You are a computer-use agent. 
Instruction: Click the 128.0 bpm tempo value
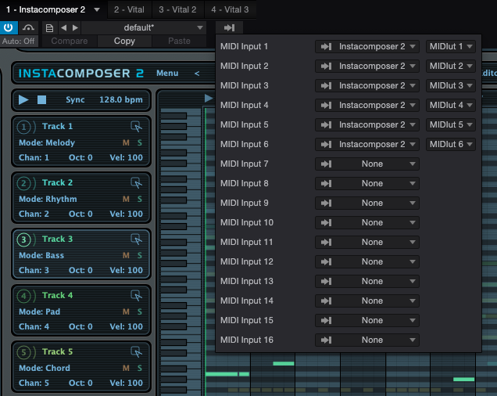click(121, 99)
